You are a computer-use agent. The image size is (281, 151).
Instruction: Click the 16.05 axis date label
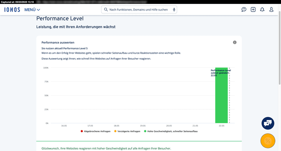(64, 126)
